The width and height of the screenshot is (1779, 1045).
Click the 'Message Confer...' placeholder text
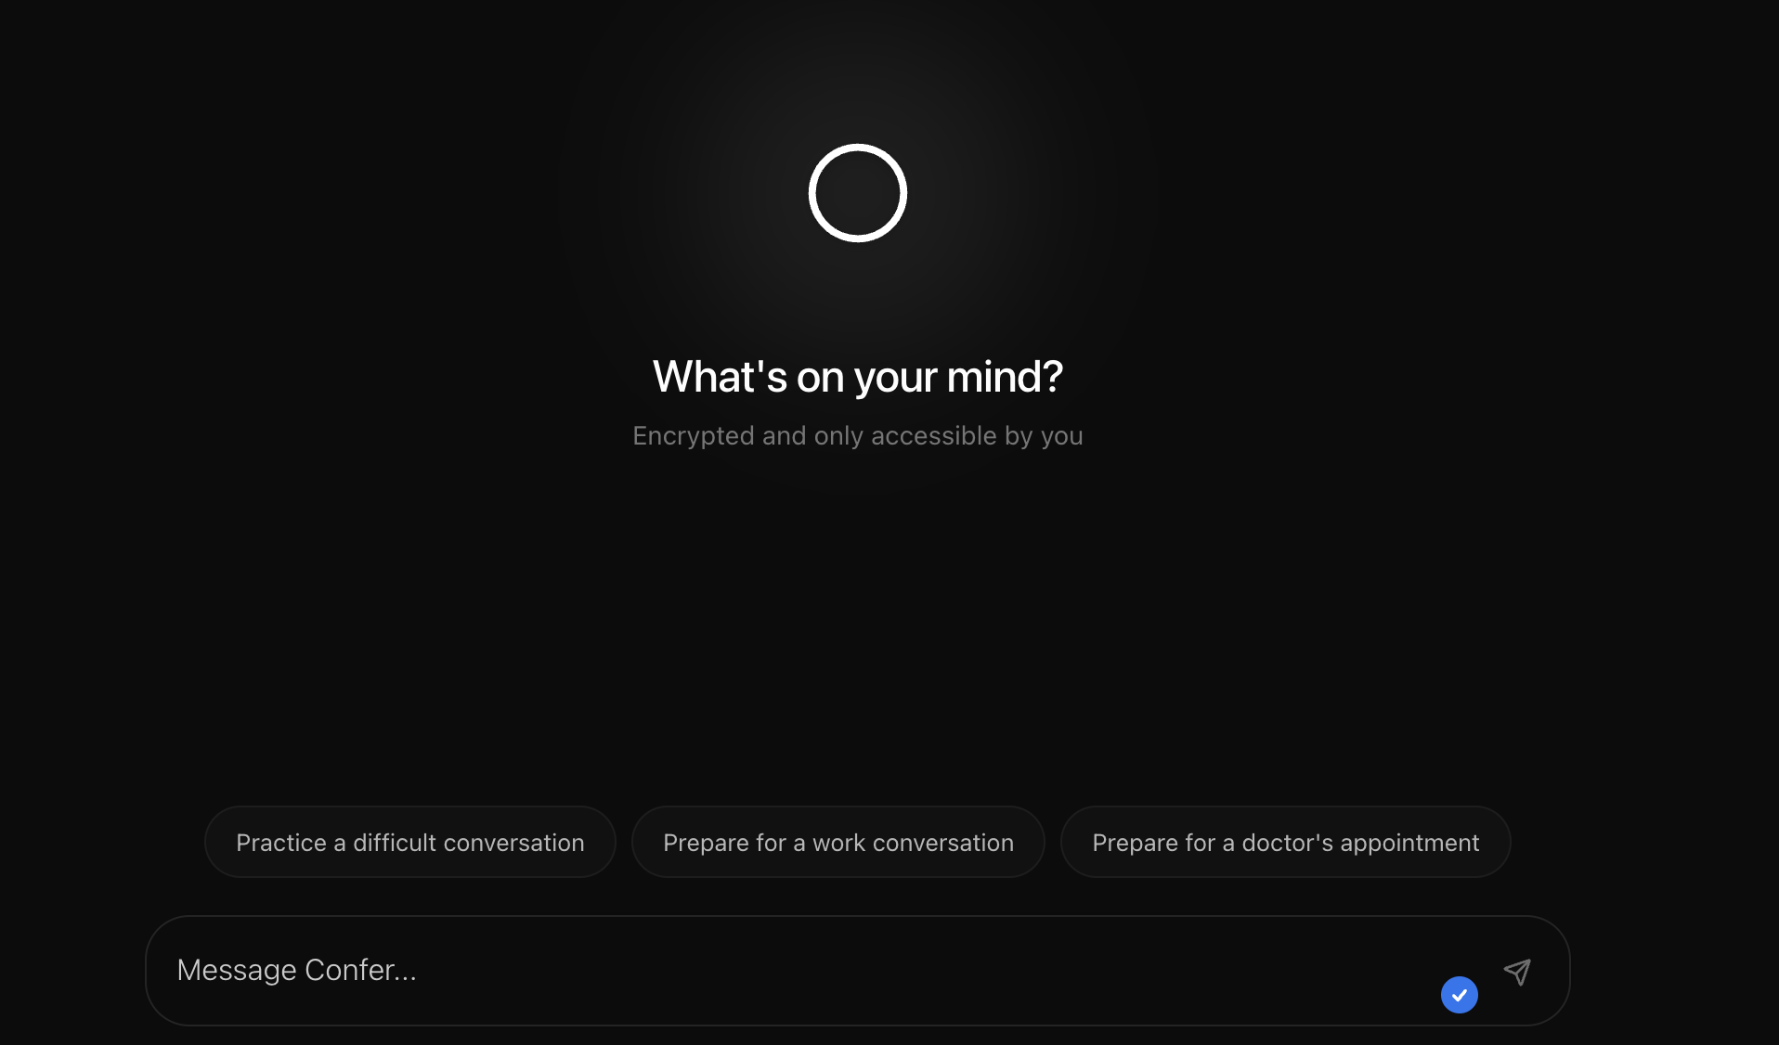[x=296, y=970]
